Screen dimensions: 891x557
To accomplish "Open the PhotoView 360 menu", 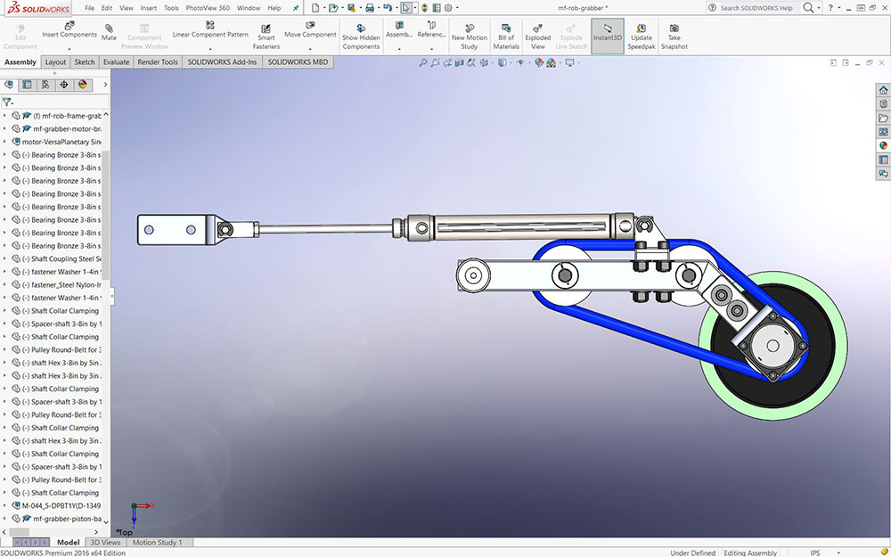I will (x=208, y=8).
